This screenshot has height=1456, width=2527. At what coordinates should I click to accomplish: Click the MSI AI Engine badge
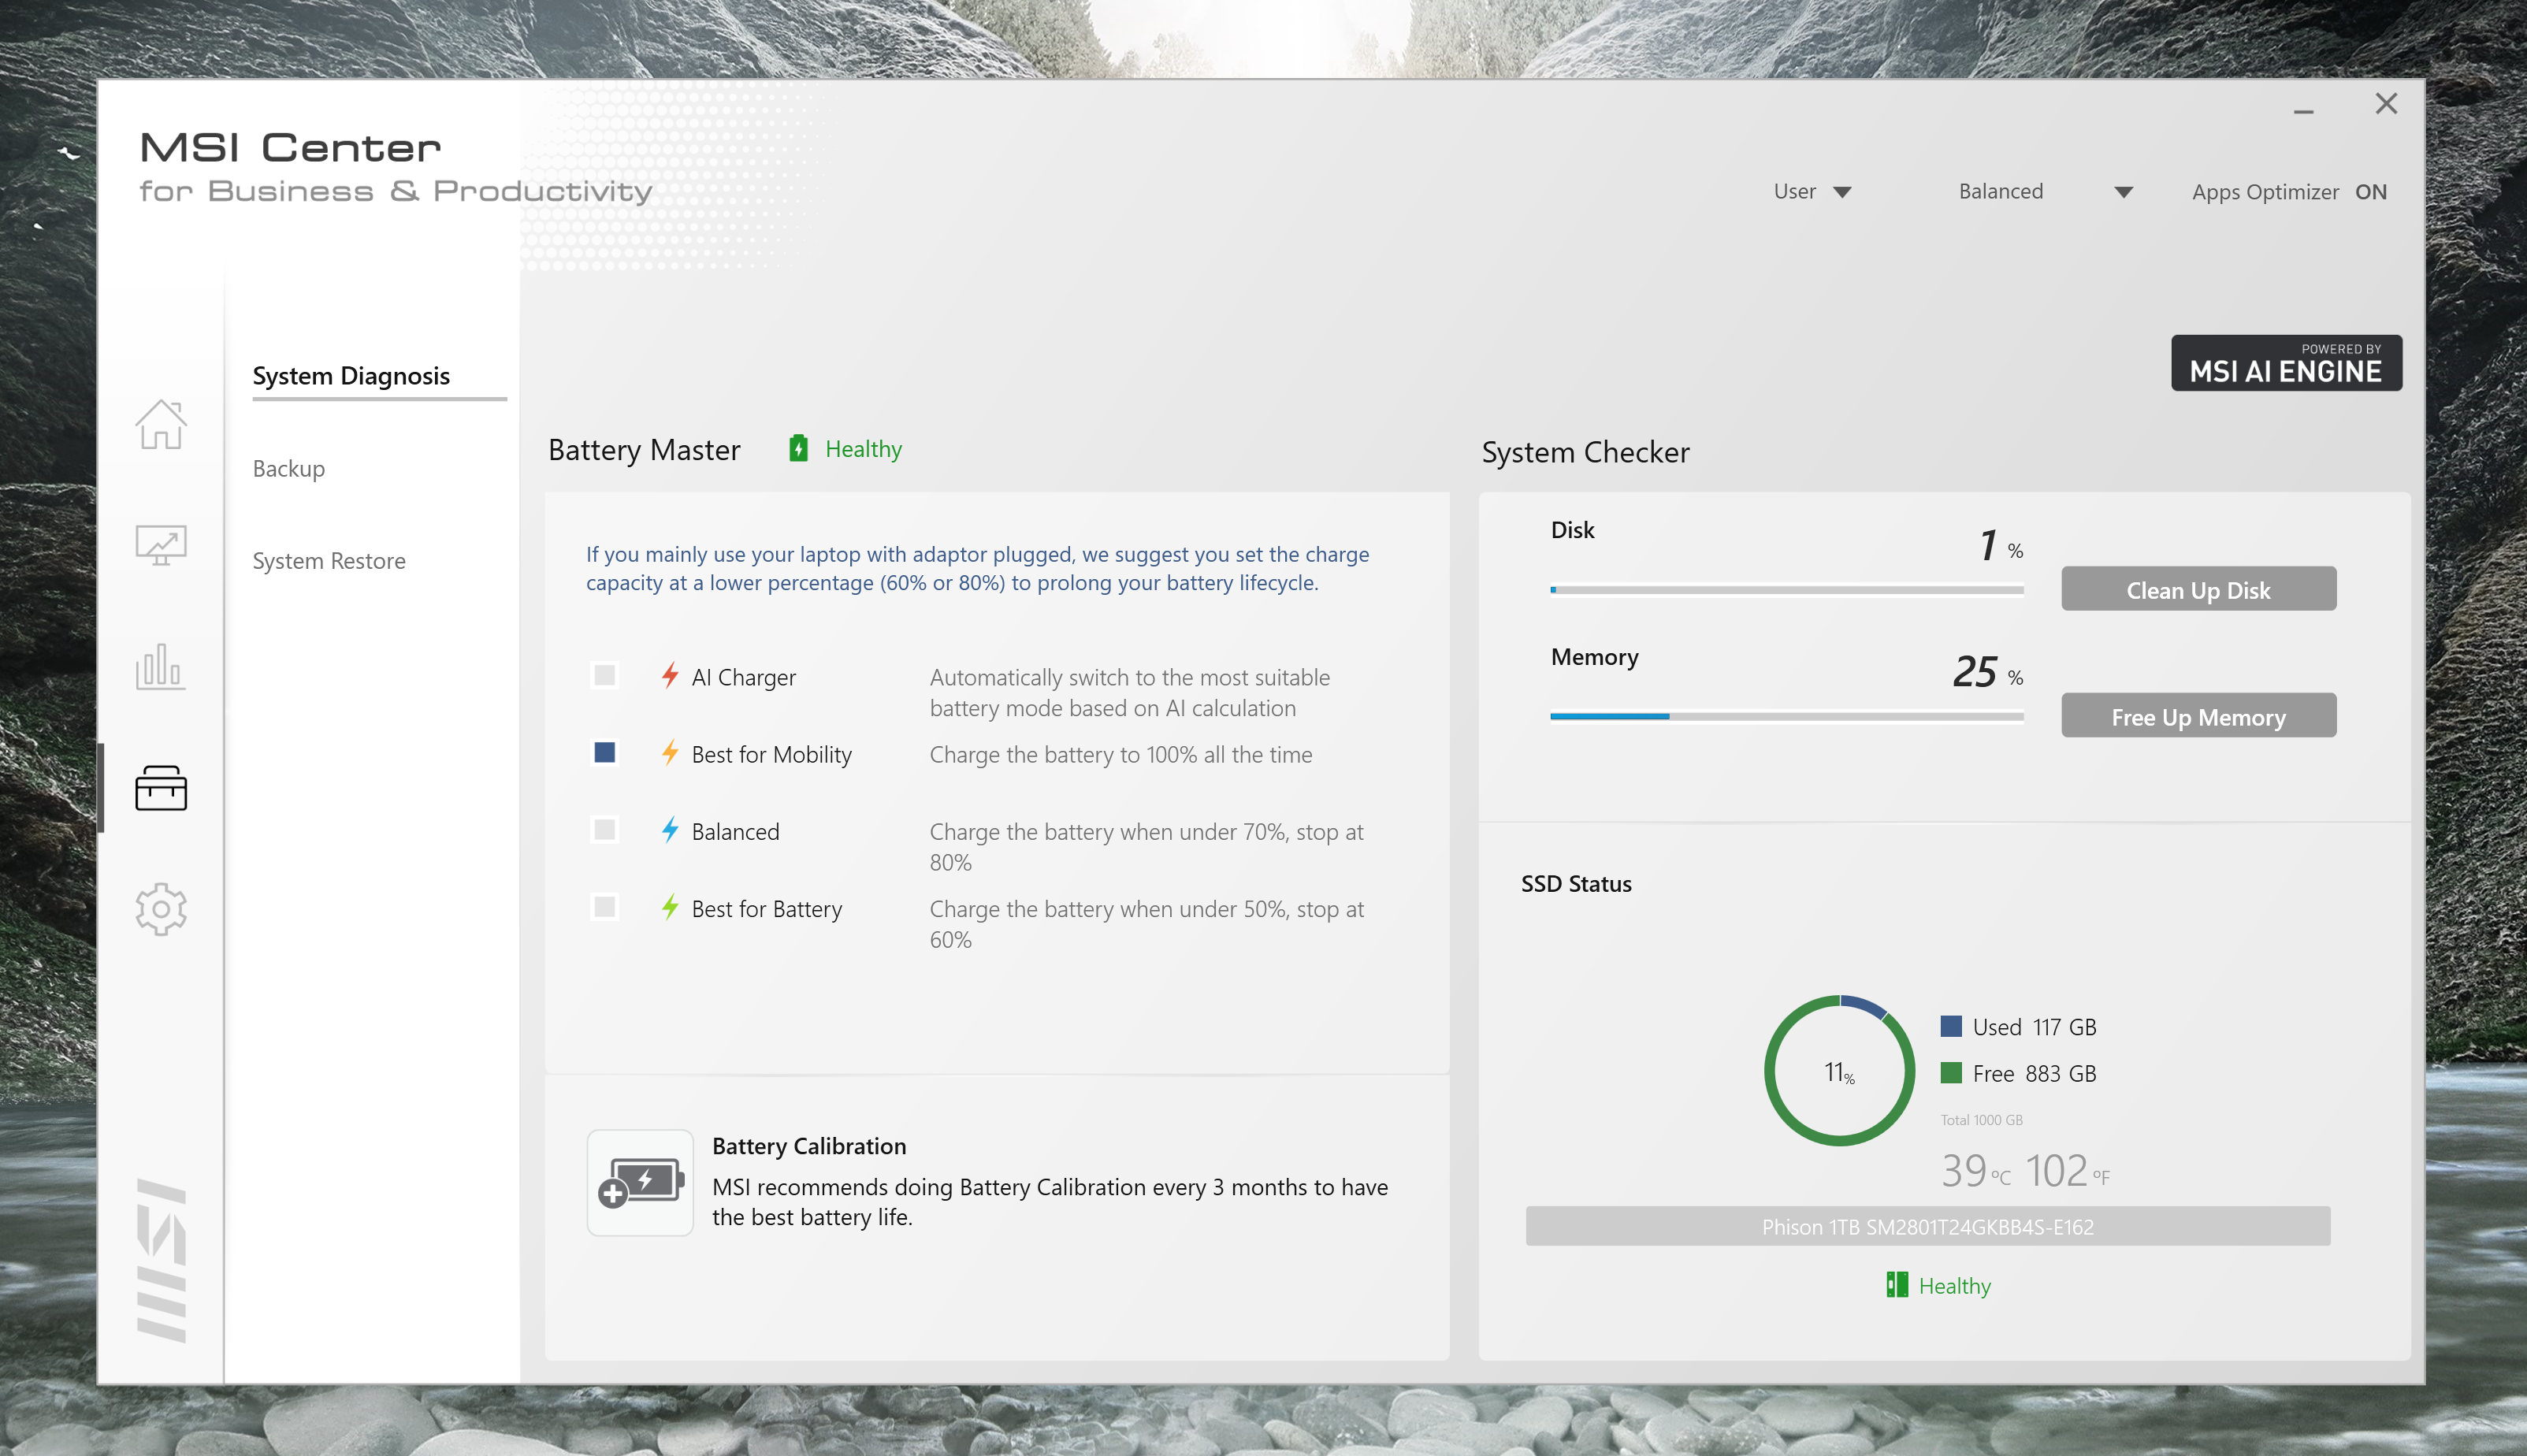pos(2286,363)
